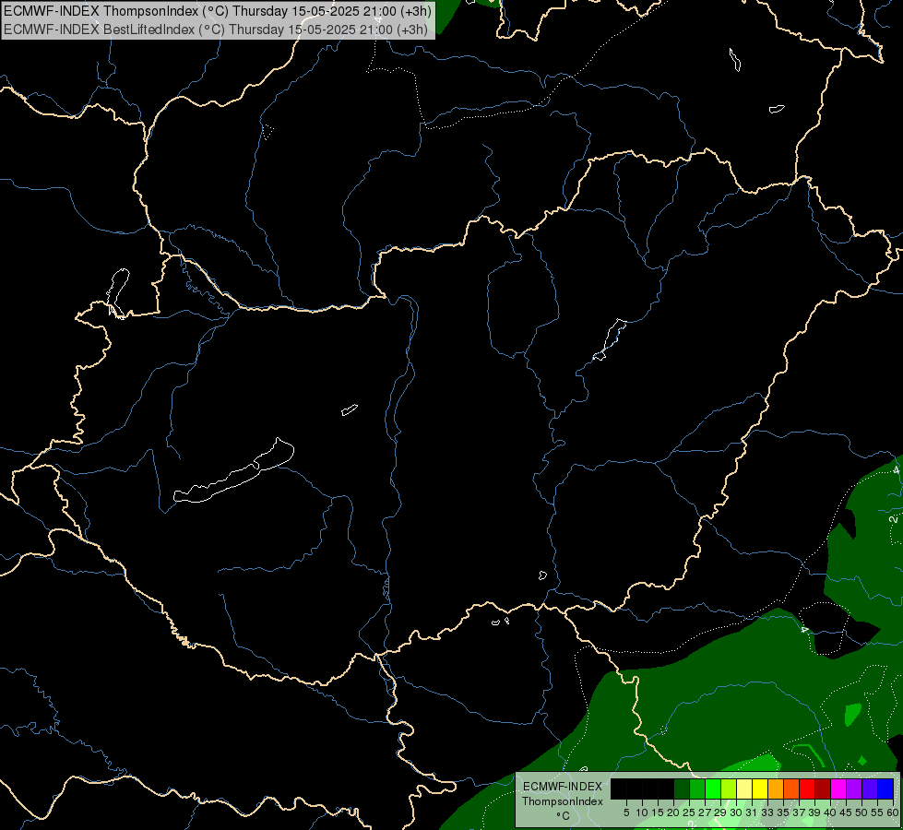Click the °C unit label in legend
The width and height of the screenshot is (903, 830).
click(x=564, y=816)
